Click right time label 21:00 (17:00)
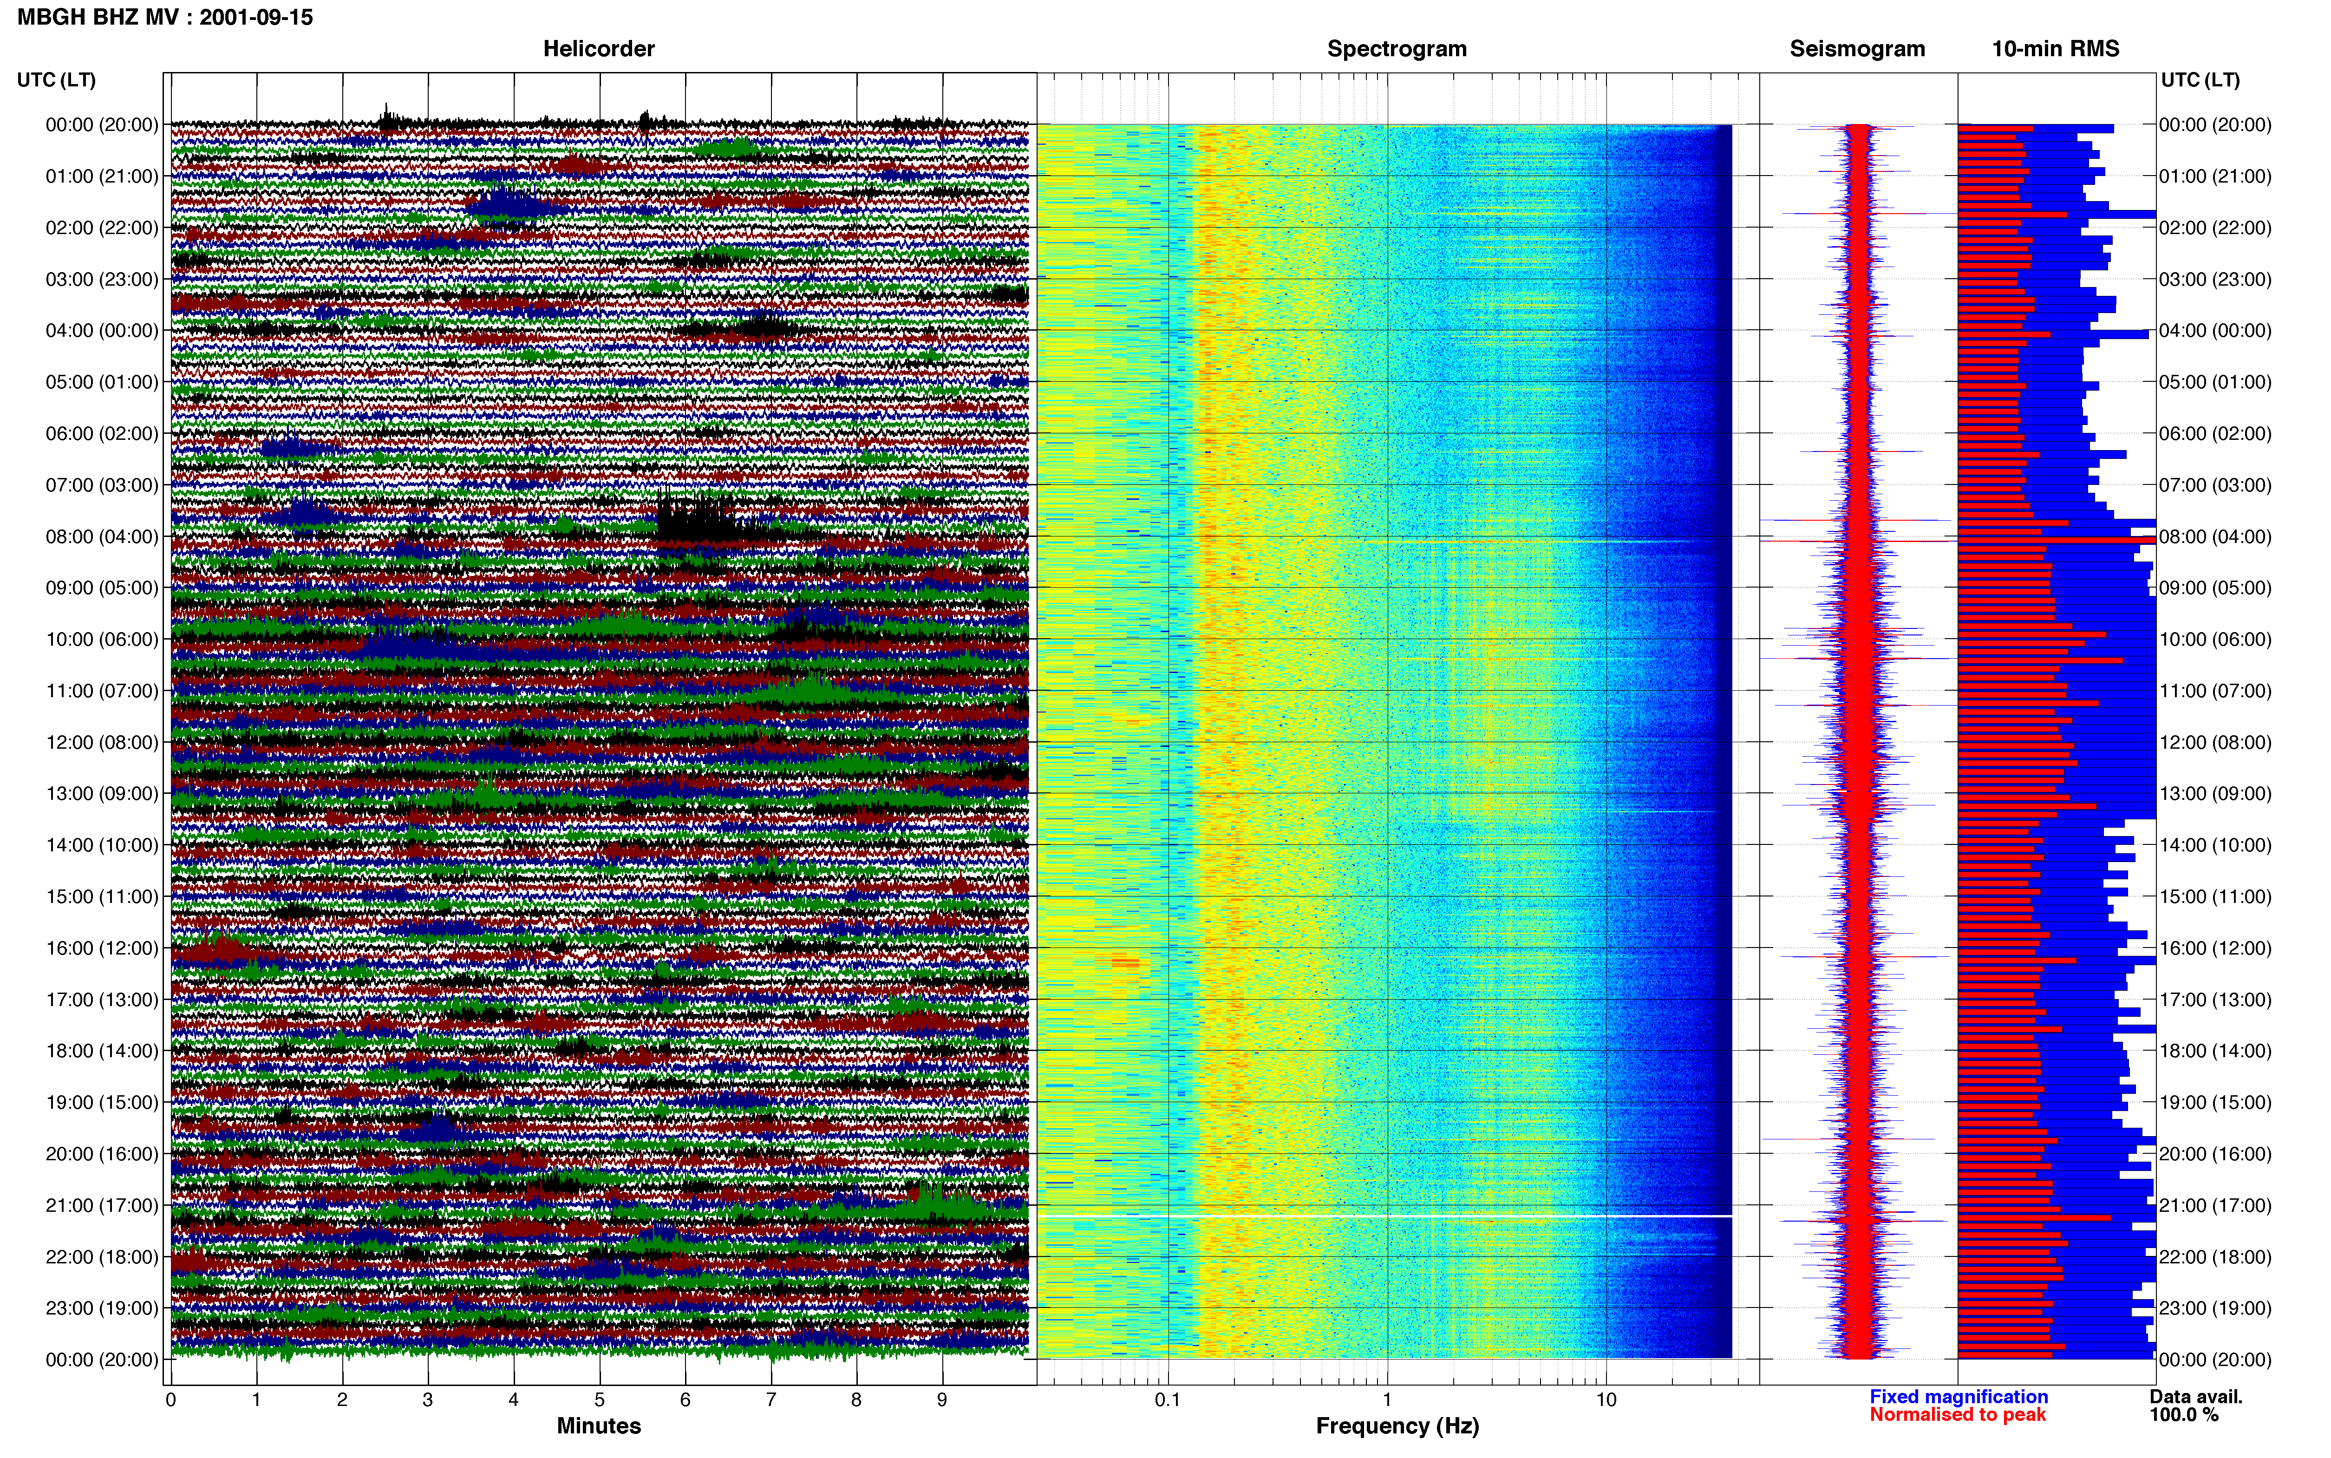 tap(2215, 1205)
